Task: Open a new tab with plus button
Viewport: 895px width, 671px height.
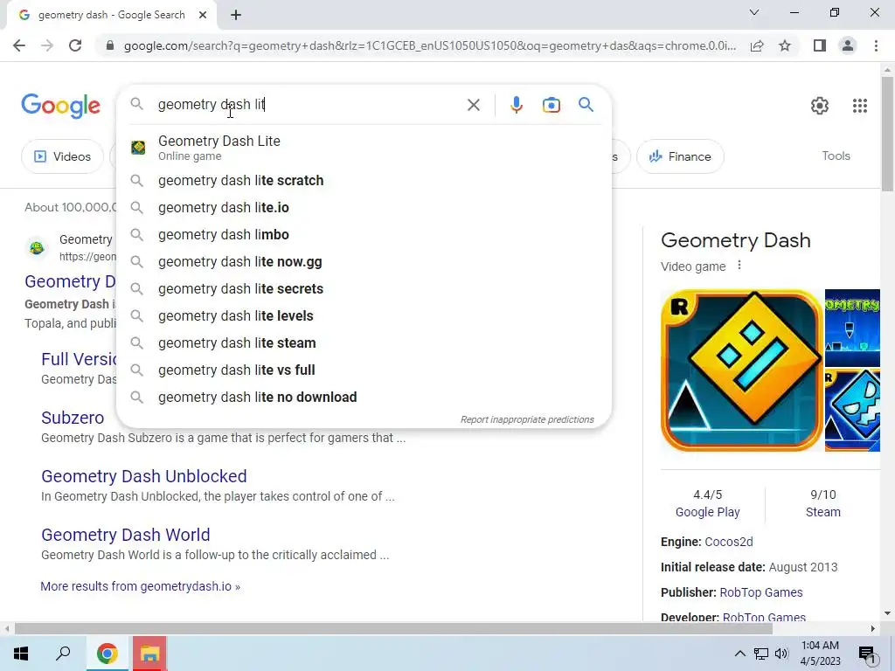Action: click(x=236, y=15)
